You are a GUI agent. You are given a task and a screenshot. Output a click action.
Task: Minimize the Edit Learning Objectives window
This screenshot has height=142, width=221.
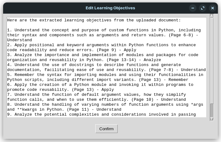click(x=193, y=8)
